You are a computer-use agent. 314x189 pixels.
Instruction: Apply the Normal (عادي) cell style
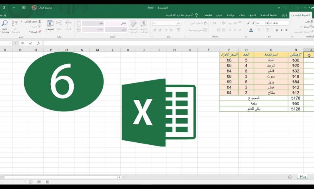click(x=116, y=23)
